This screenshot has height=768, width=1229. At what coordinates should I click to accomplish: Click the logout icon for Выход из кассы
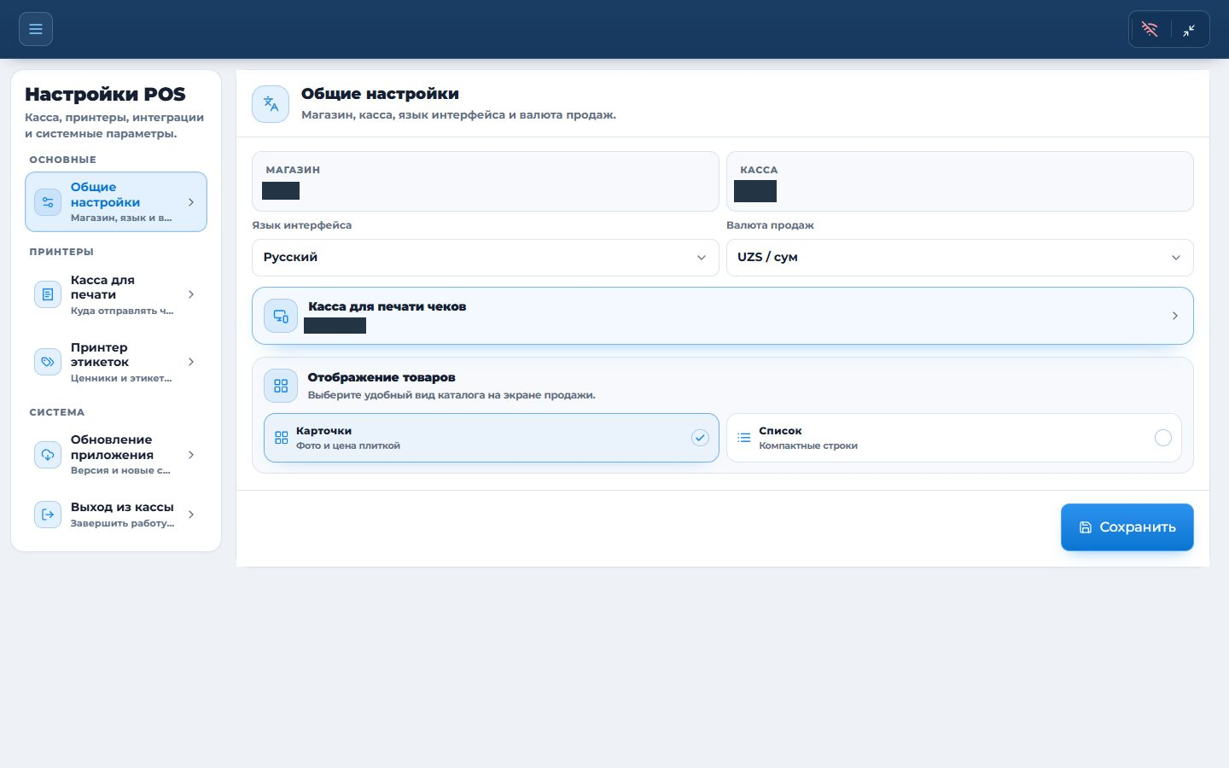tap(48, 515)
